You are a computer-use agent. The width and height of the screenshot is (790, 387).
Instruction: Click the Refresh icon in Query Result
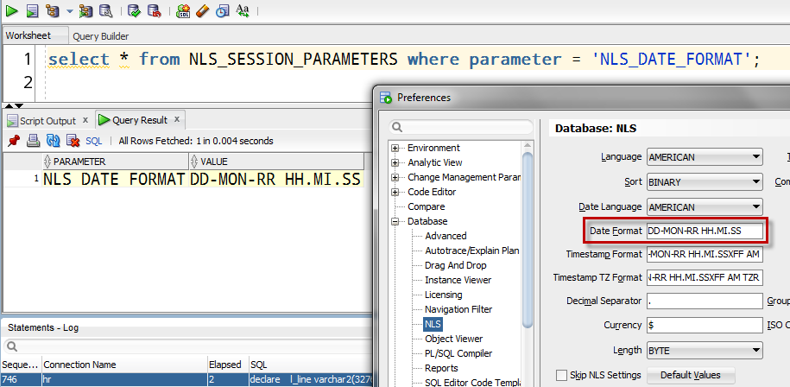click(x=54, y=141)
